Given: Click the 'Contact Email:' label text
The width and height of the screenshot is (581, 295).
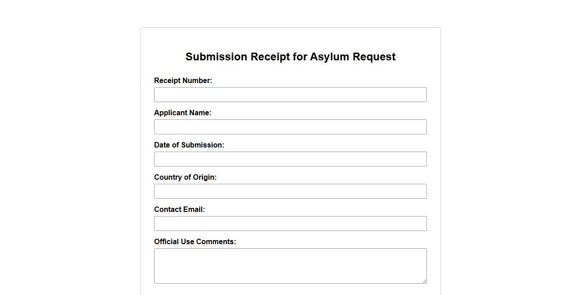Looking at the screenshot, I should pos(180,210).
